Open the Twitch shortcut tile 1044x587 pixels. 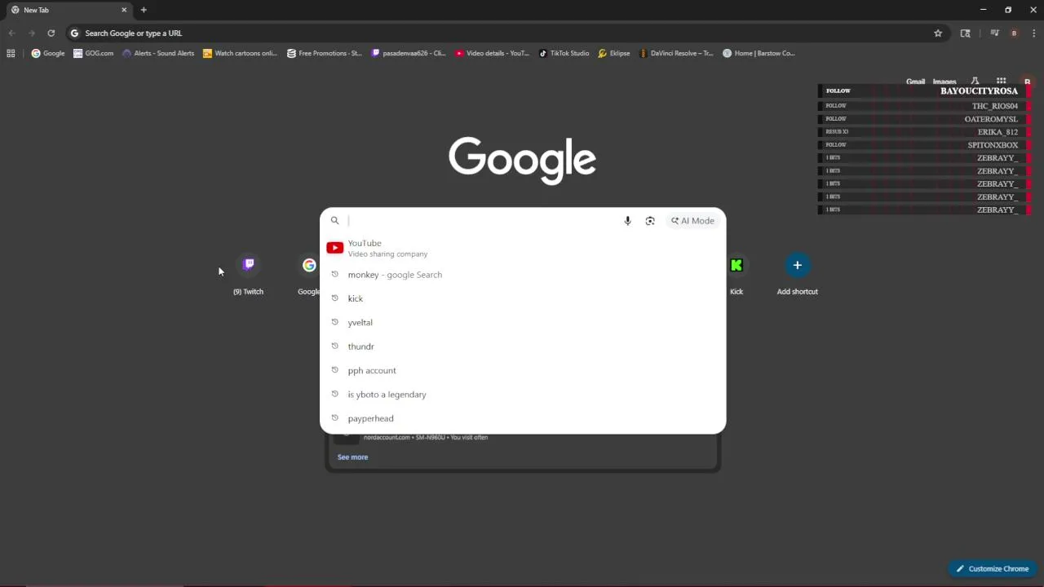pyautogui.click(x=248, y=275)
